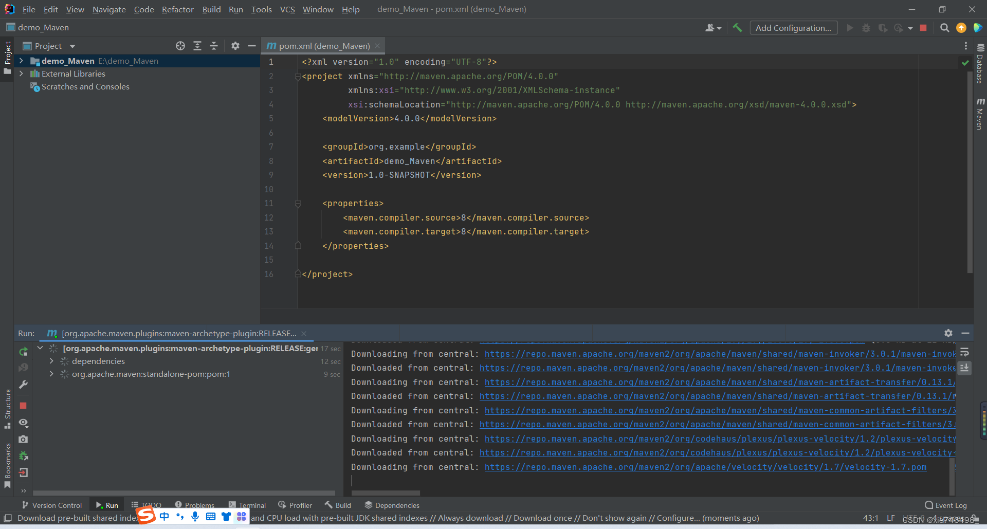Viewport: 987px width, 529px height.
Task: Open the Run menu in the menu bar
Action: (x=235, y=9)
